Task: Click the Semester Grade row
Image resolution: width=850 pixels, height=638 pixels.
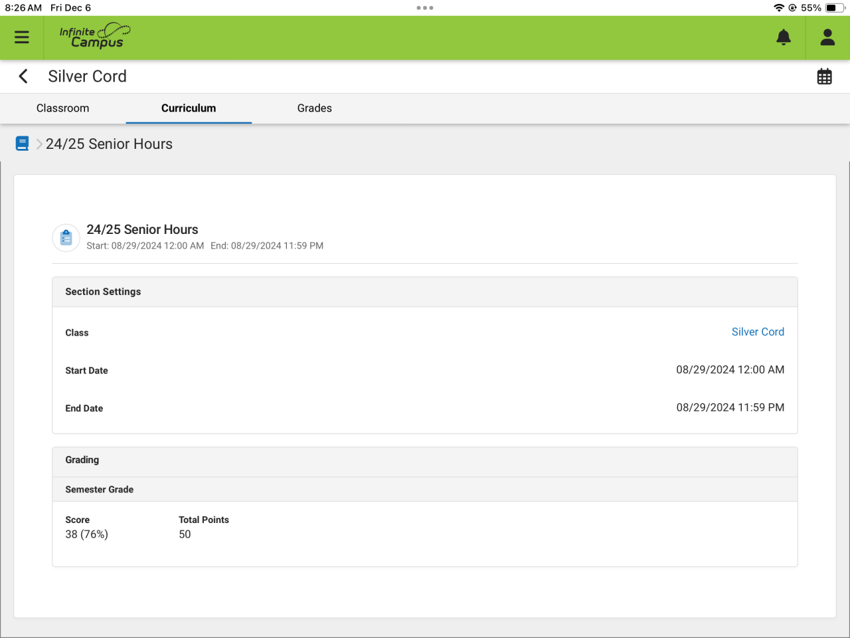Action: tap(425, 489)
